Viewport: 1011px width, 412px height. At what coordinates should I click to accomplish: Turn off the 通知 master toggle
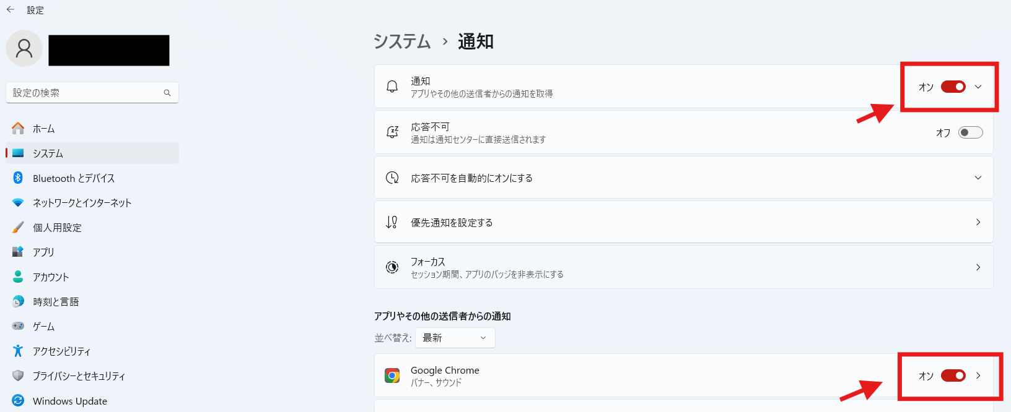click(x=953, y=87)
